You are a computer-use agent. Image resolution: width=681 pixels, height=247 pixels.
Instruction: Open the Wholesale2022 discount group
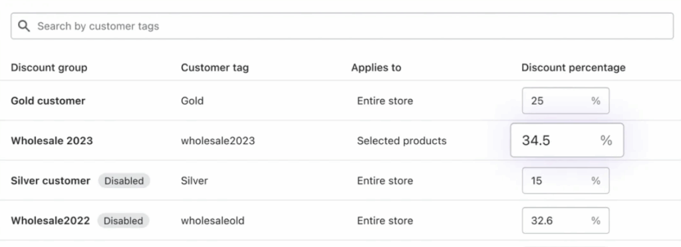click(x=50, y=220)
